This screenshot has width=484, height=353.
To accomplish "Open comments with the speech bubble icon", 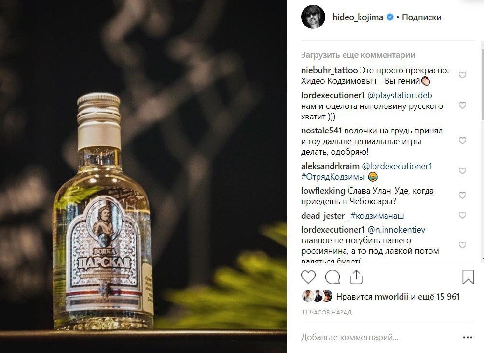I will (332, 277).
